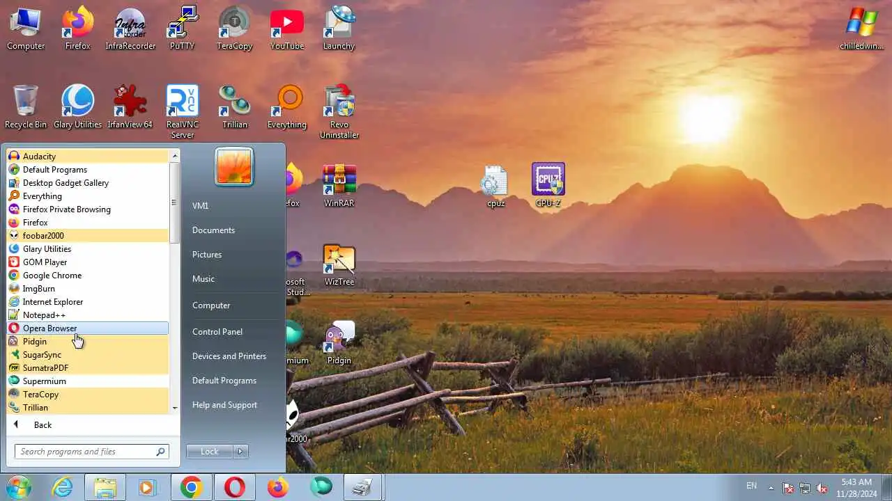Open the Recycle Bin

click(26, 106)
